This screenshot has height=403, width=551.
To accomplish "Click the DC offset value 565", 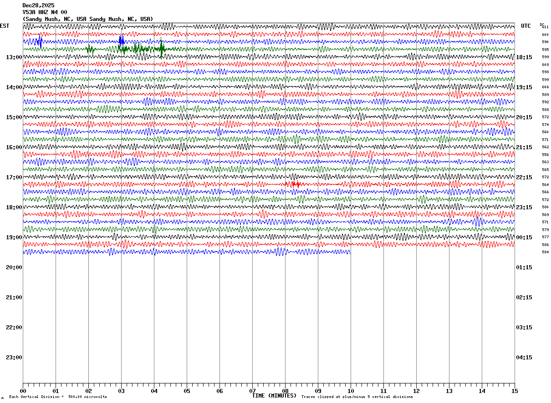I will click(x=545, y=170).
